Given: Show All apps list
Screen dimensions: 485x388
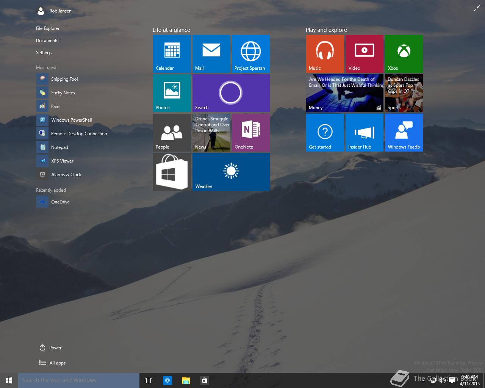Looking at the screenshot, I should click(x=52, y=363).
